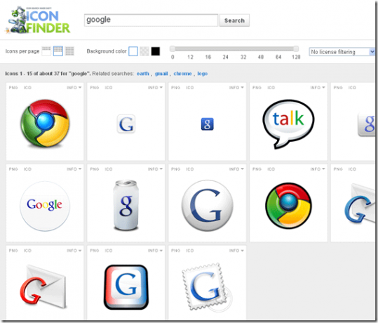The width and height of the screenshot is (378, 323).
Task: Download PNG of talk bubble icon
Action: (x=257, y=88)
